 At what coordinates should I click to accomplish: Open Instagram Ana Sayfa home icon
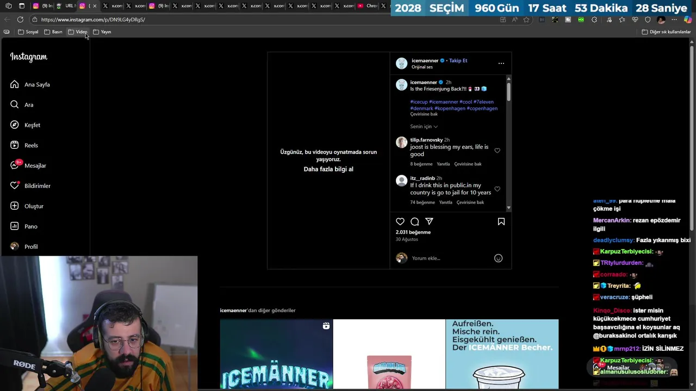(x=15, y=84)
